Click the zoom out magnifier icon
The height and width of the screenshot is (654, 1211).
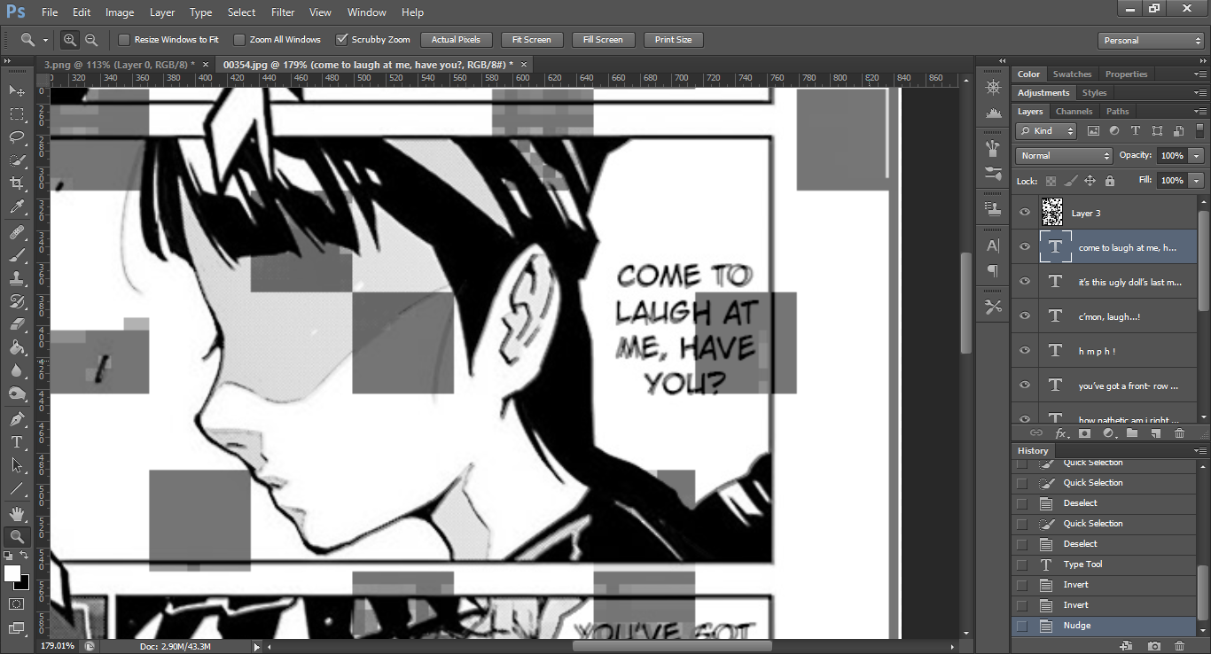point(91,40)
